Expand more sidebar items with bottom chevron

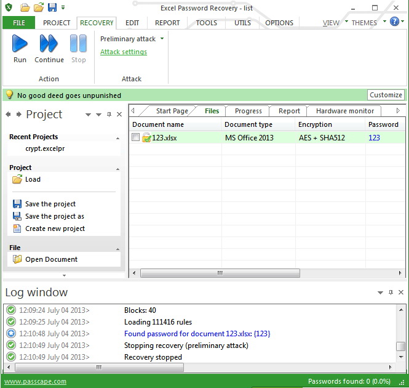point(64,275)
